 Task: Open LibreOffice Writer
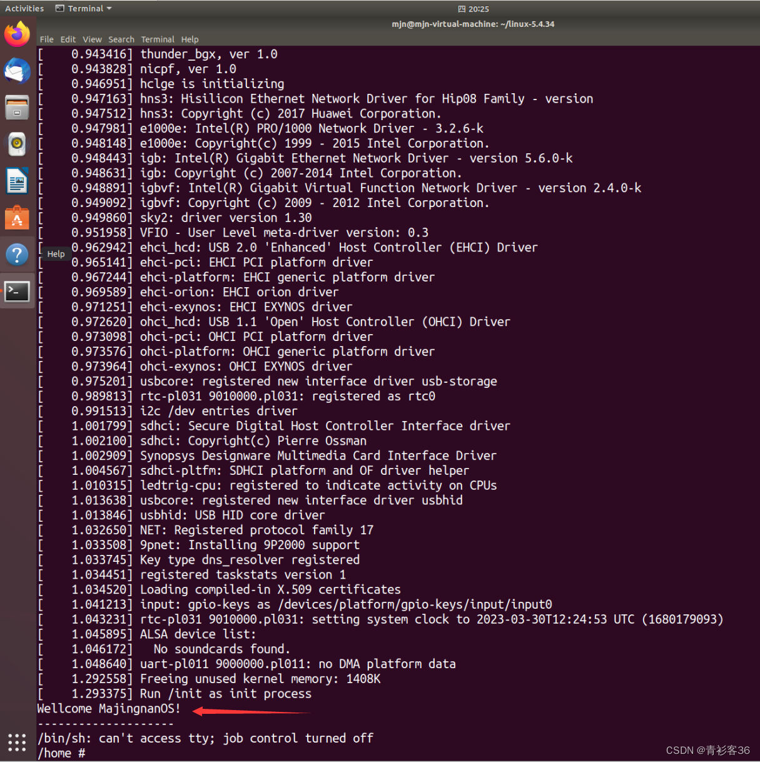coord(17,181)
